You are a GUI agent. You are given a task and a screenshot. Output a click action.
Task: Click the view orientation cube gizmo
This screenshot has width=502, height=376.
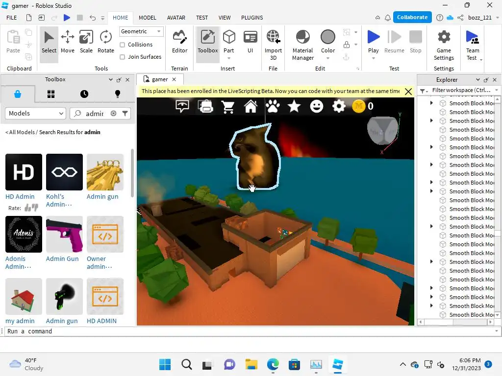(382, 130)
